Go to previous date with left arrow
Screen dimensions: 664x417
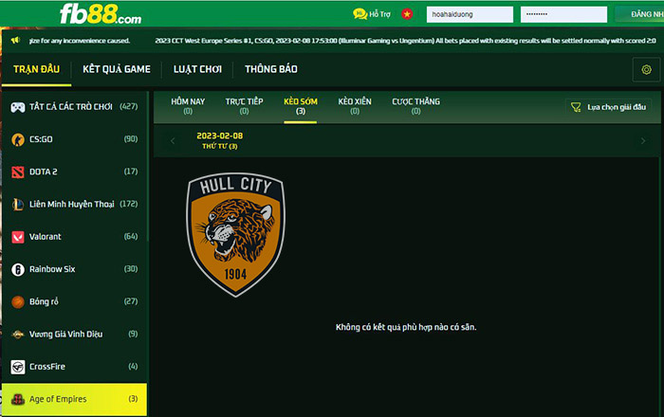point(173,141)
